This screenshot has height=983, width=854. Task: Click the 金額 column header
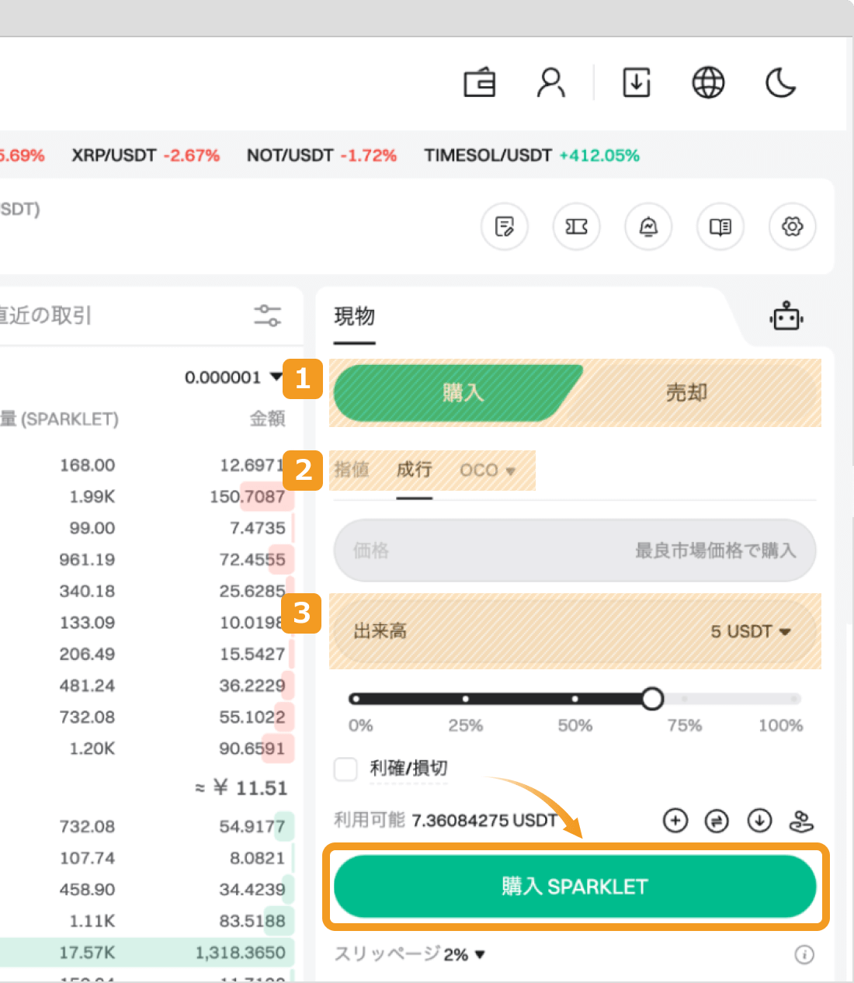click(x=268, y=419)
